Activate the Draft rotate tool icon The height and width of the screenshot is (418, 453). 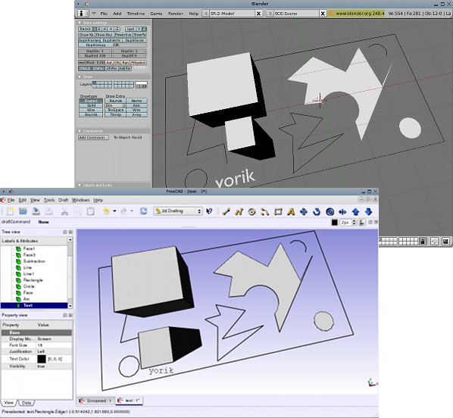pyautogui.click(x=317, y=212)
